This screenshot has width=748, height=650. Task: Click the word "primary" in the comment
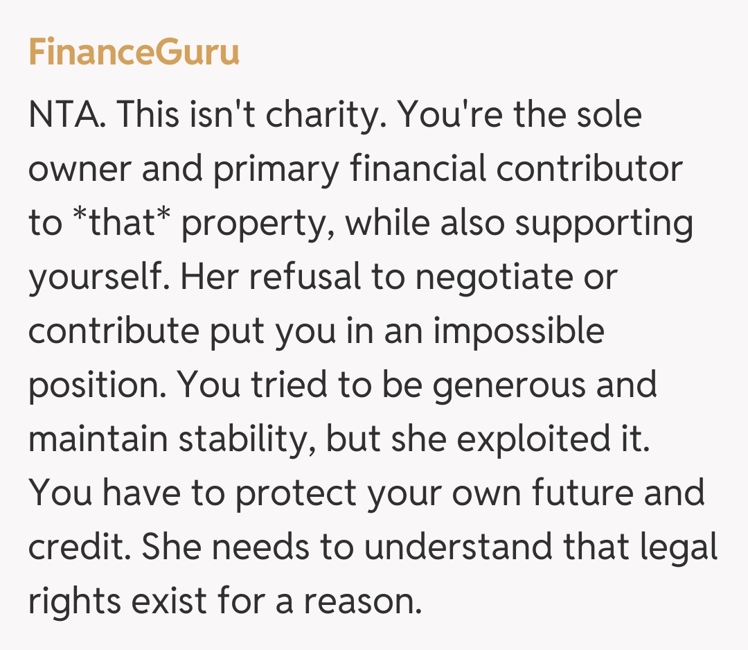click(x=276, y=170)
